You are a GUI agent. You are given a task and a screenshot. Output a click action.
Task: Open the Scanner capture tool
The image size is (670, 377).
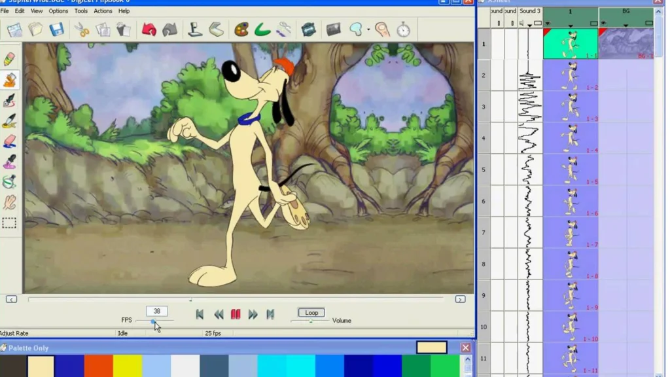click(216, 29)
